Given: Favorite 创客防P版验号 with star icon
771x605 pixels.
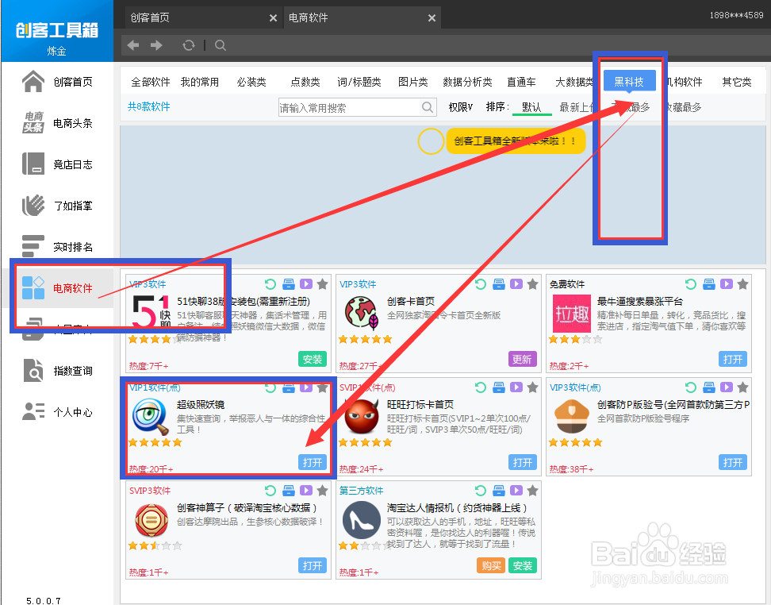Looking at the screenshot, I should click(743, 387).
